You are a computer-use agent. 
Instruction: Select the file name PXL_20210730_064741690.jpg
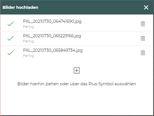coord(52,21)
